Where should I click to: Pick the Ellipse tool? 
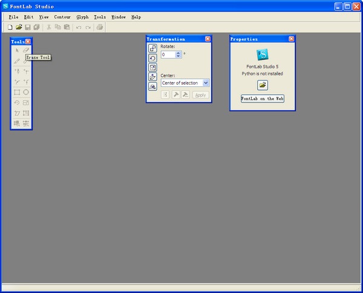coord(26,92)
